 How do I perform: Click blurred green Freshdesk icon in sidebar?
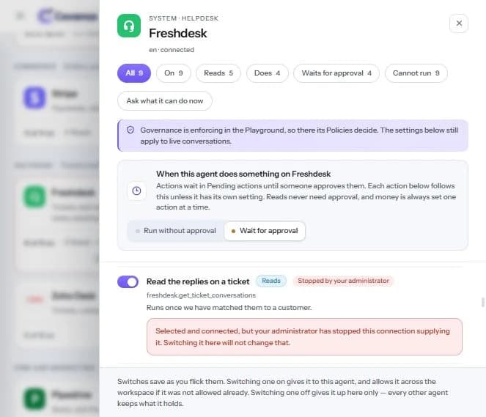point(34,196)
